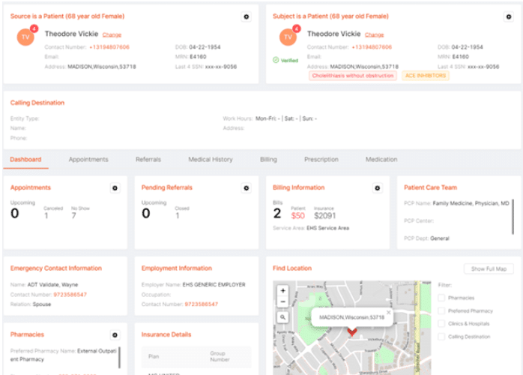Close the MADISON location popup on map
Screen dimensions: 523x375
(388, 312)
